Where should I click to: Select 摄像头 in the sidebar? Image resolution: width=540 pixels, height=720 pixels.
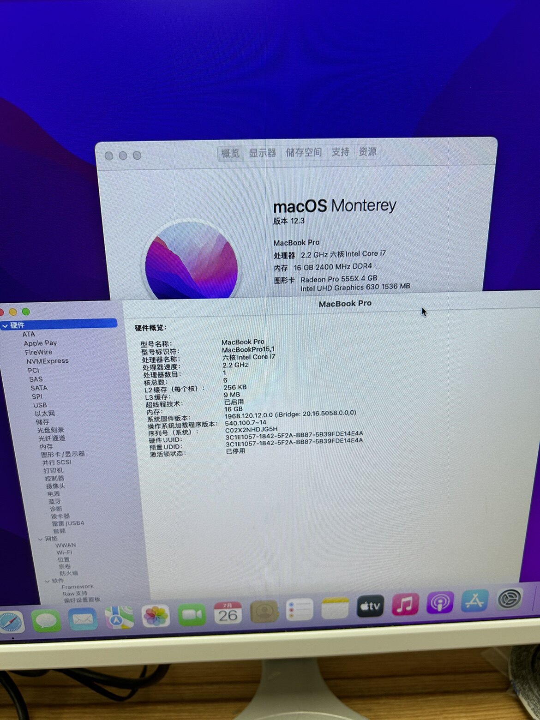click(55, 486)
